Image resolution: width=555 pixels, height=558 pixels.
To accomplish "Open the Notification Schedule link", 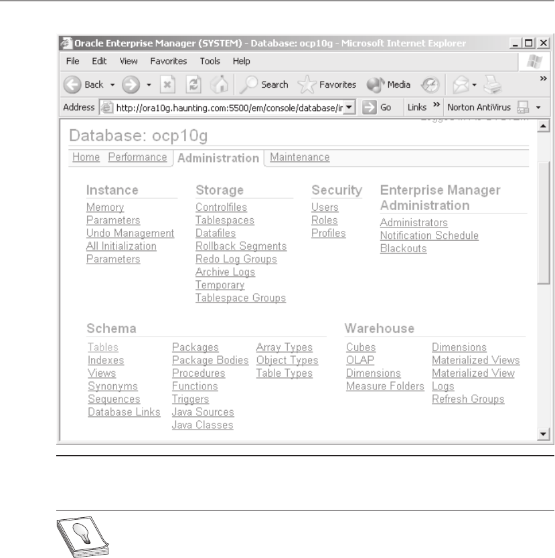I will point(429,236).
